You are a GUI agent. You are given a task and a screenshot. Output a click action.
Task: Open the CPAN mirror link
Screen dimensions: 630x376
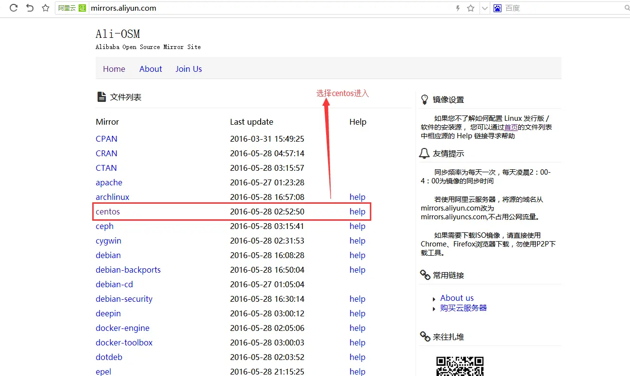tap(106, 139)
